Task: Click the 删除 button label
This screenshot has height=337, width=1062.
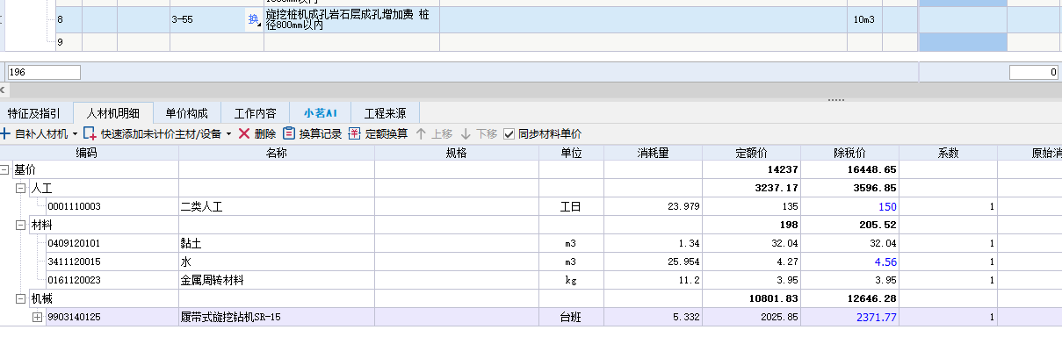Action: pyautogui.click(x=265, y=134)
